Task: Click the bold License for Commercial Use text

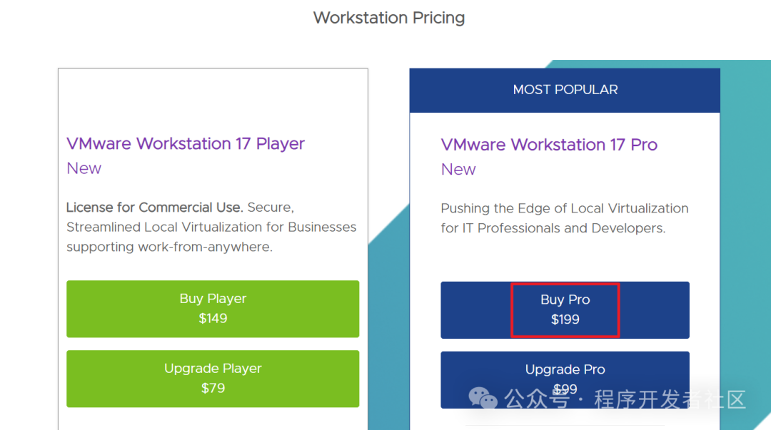Action: point(155,208)
